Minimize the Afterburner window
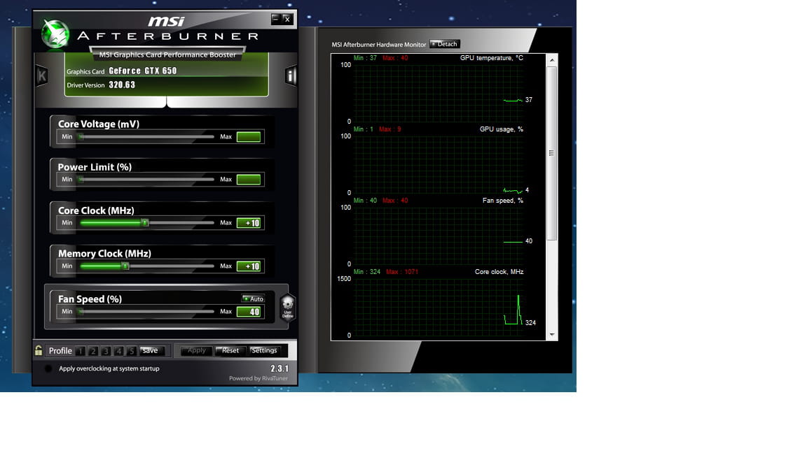 pos(276,19)
